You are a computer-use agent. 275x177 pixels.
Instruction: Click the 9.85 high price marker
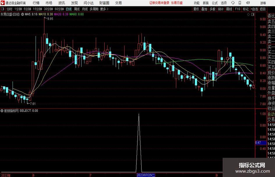pyautogui.click(x=50, y=19)
